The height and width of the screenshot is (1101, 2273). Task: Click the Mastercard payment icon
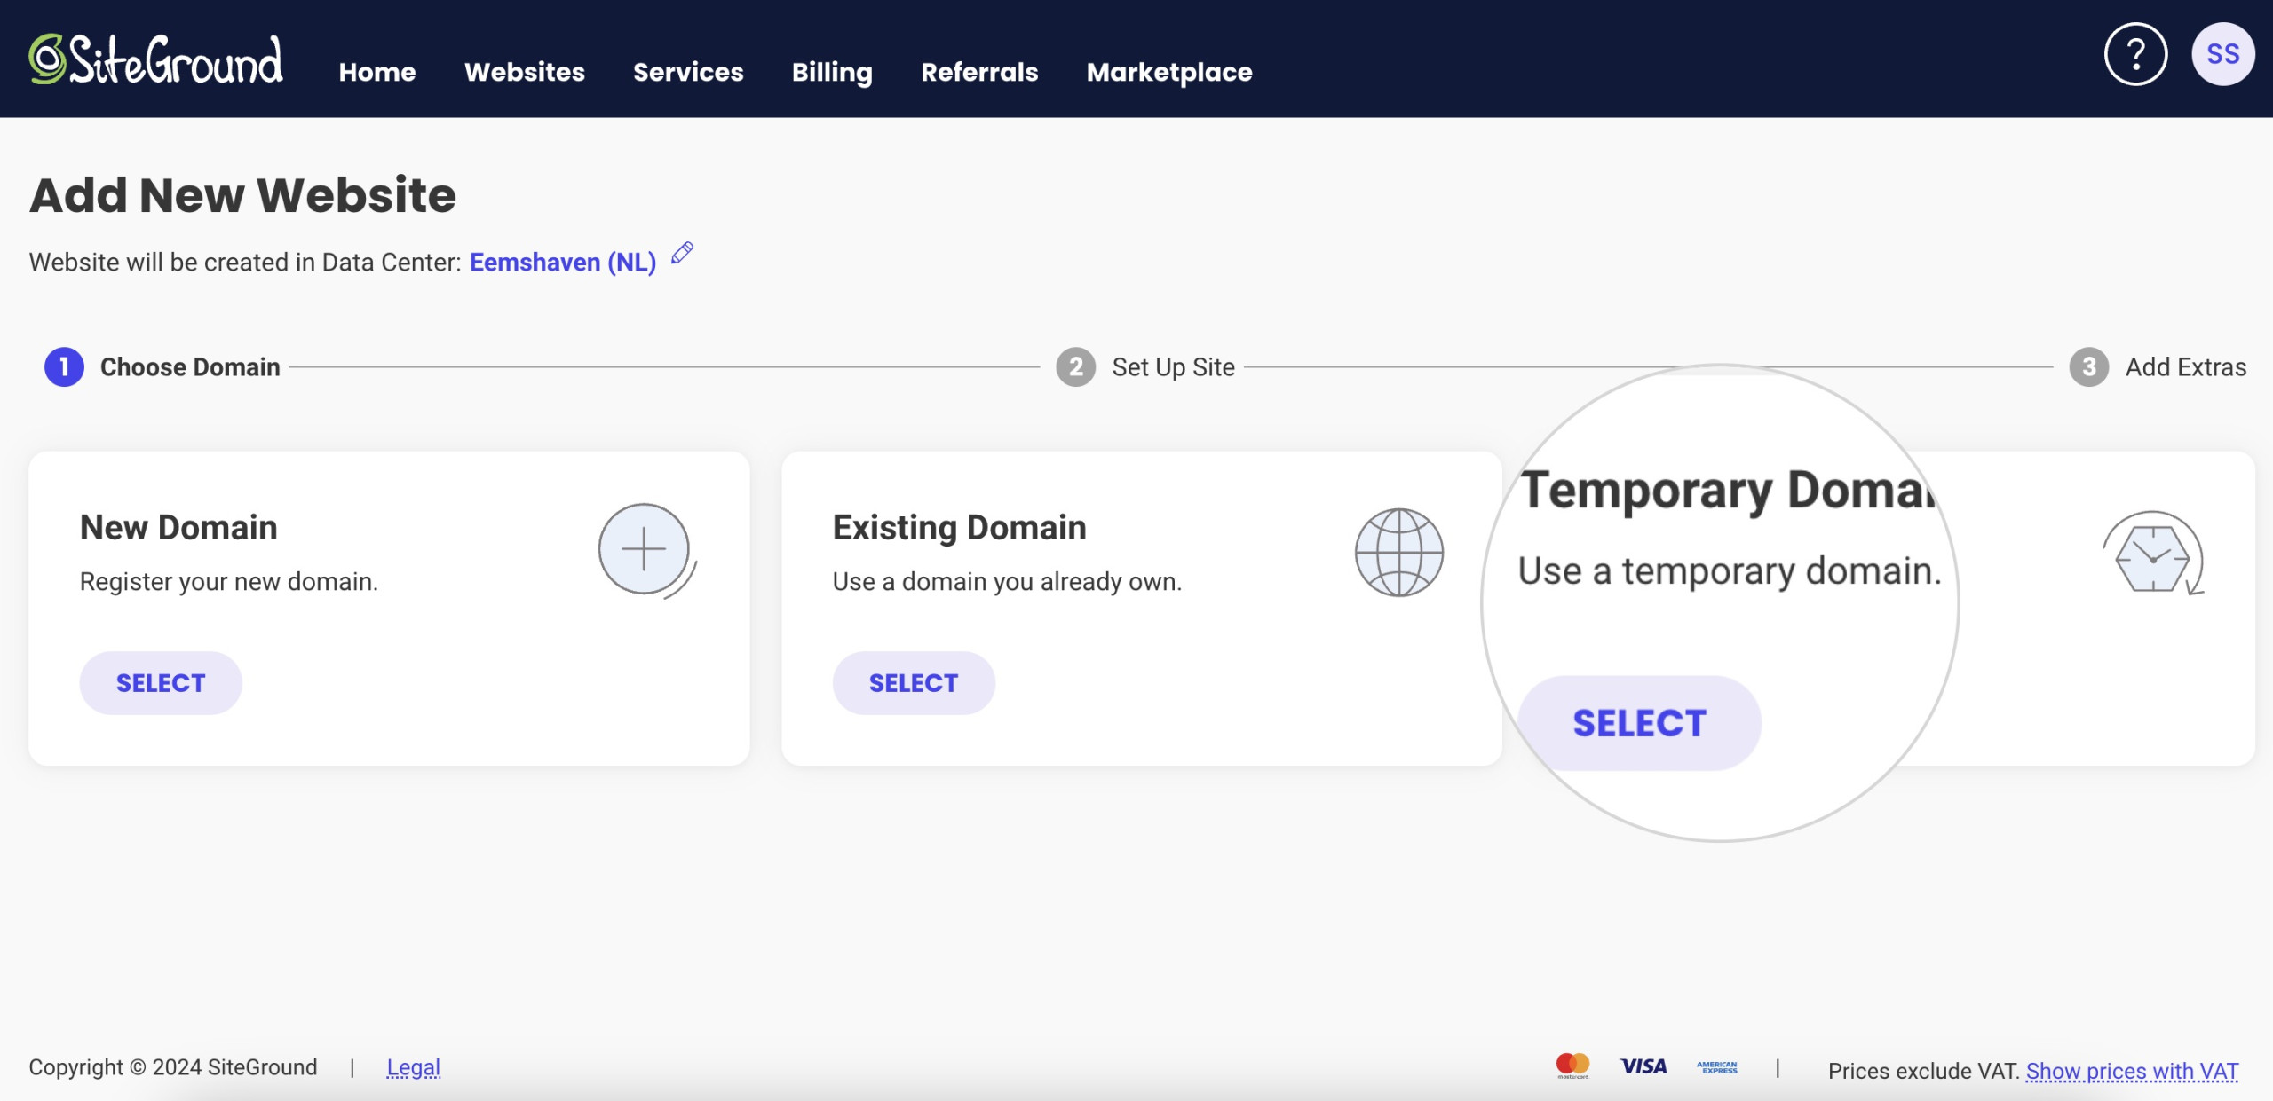[x=1574, y=1067]
